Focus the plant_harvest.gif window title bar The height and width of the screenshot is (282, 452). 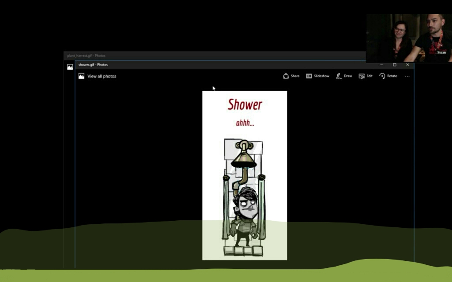(177, 56)
